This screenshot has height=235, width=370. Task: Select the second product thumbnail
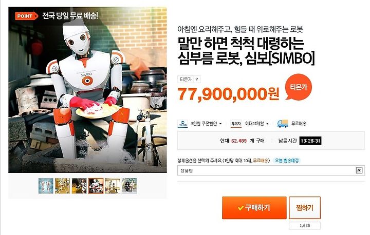pos(63,186)
